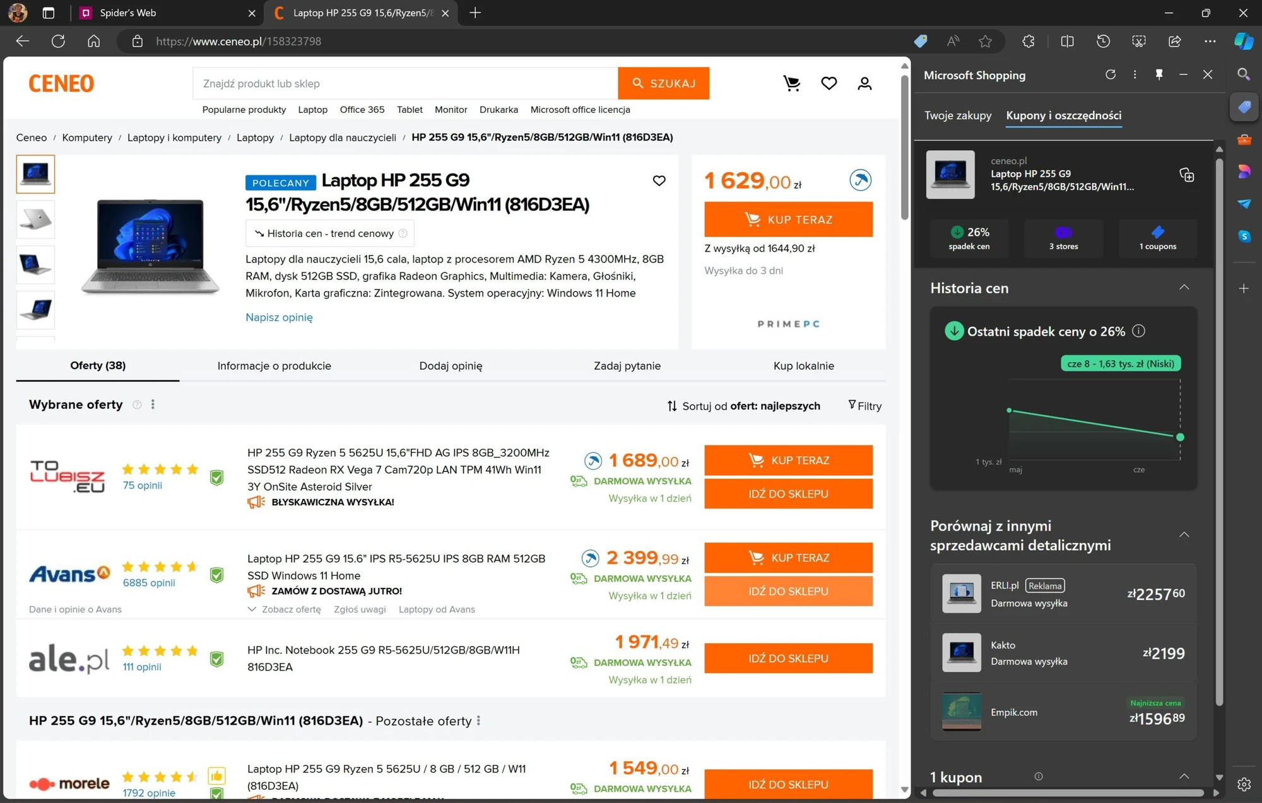Screen dimensions: 1262x803
Task: Reload the Ceneo page
Action: click(x=58, y=41)
